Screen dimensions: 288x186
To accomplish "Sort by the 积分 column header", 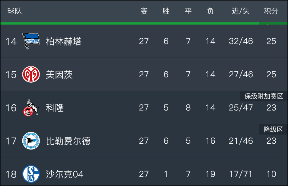I will click(x=271, y=11).
